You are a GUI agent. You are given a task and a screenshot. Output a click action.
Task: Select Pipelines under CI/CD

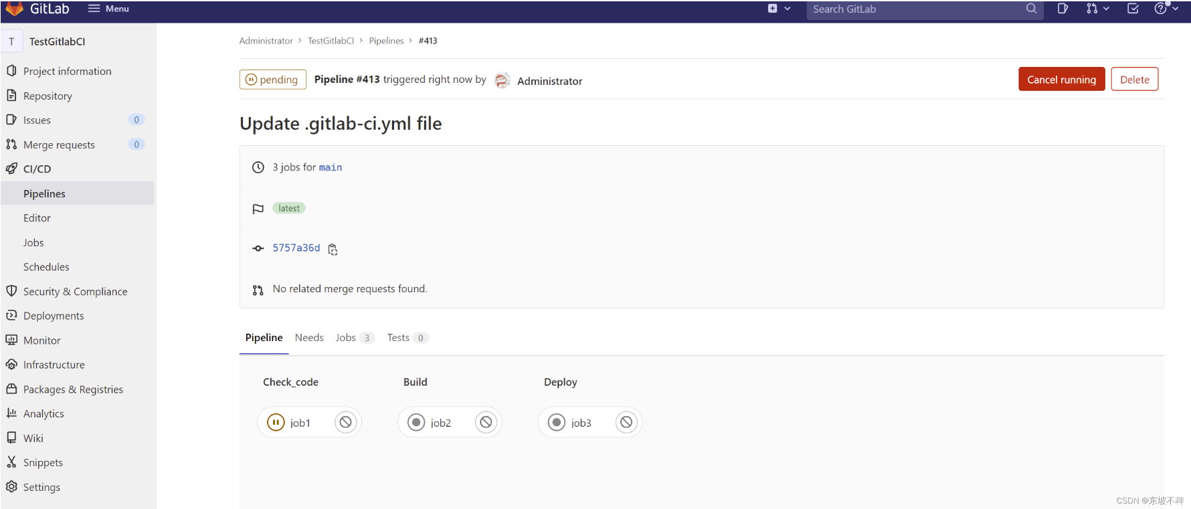[78, 193]
